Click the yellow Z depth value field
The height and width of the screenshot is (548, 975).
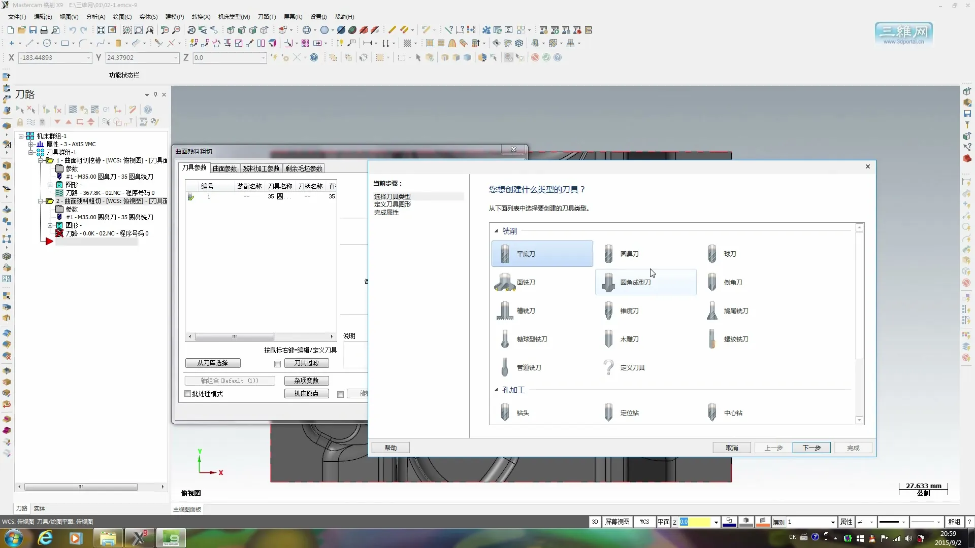tap(694, 522)
